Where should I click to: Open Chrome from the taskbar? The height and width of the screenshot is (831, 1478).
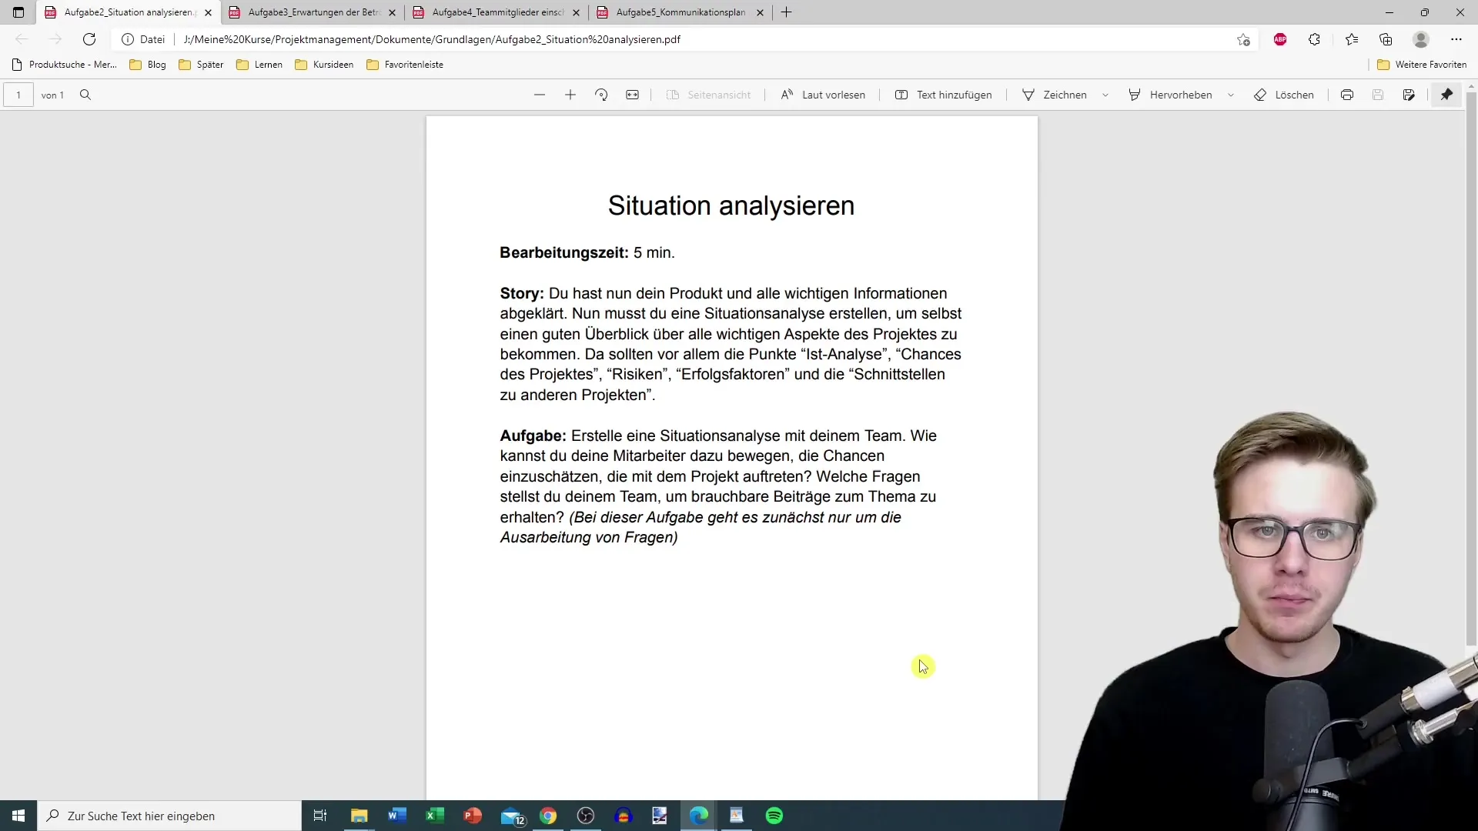pyautogui.click(x=548, y=816)
